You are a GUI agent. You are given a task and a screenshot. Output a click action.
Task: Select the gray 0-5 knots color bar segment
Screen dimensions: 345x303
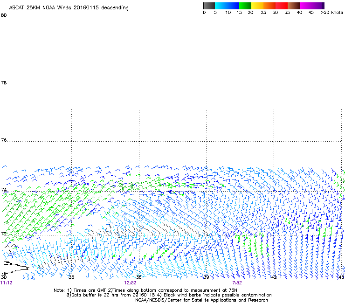point(209,6)
